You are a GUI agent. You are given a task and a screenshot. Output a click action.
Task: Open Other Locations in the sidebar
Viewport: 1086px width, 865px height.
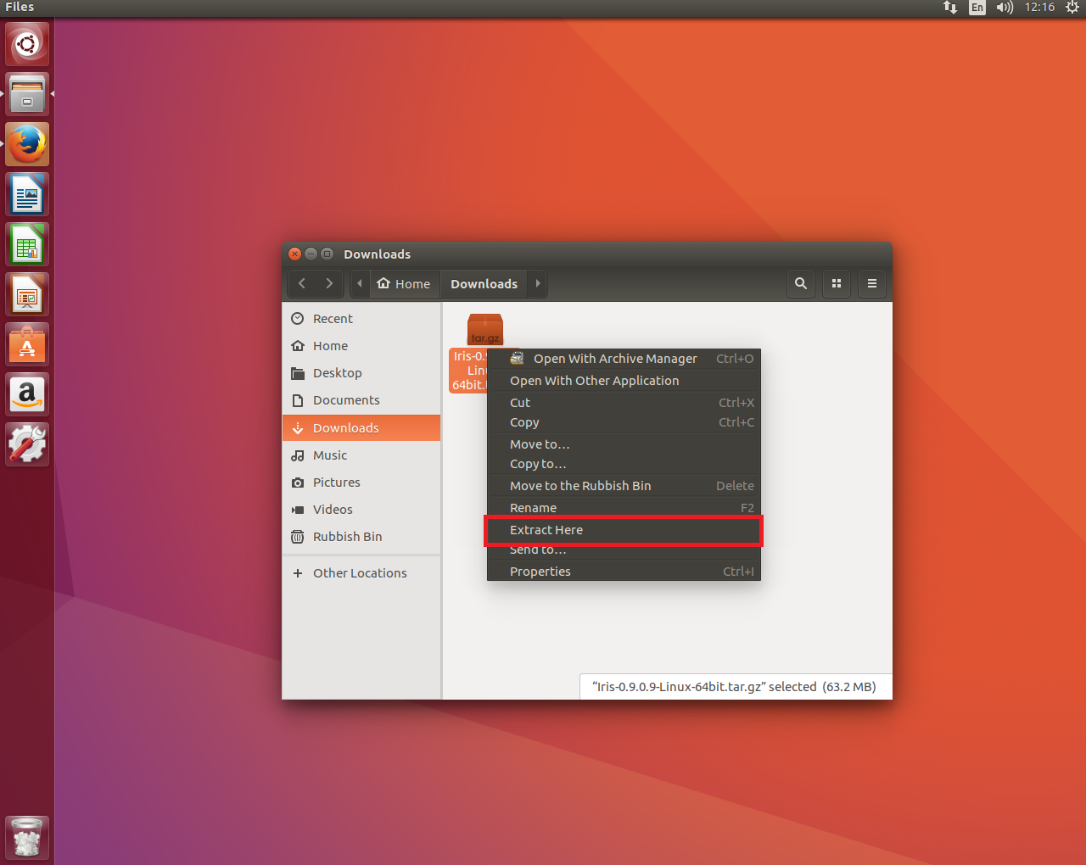pos(361,573)
